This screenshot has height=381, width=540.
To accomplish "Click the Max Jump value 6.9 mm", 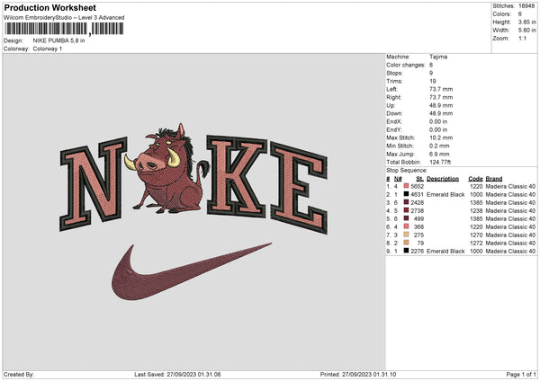I will (439, 154).
